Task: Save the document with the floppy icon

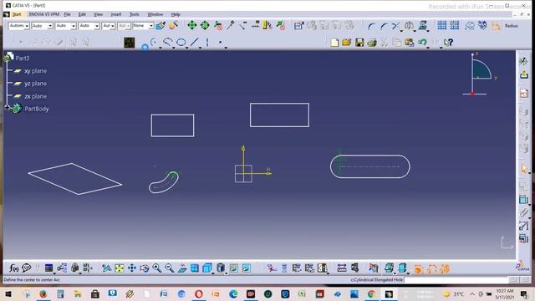Action: pos(359,43)
